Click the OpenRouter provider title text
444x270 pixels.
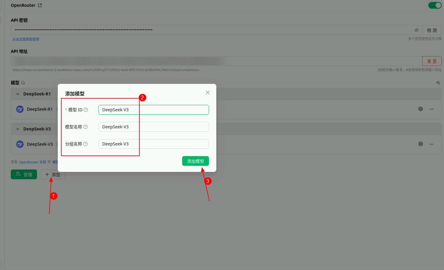point(23,6)
